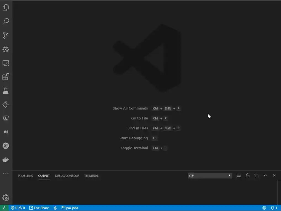Toggle auto-scroll lock in the Output panel

point(248,175)
